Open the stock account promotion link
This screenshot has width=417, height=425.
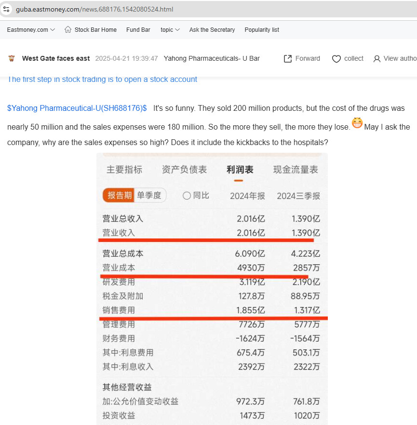103,79
